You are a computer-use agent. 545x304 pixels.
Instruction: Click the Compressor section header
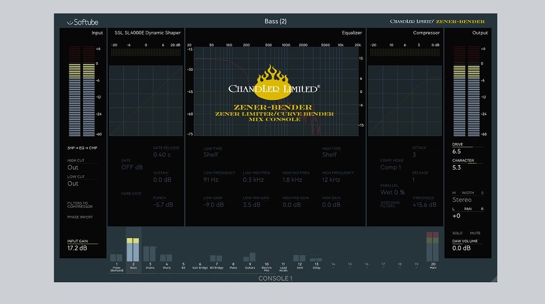point(426,32)
